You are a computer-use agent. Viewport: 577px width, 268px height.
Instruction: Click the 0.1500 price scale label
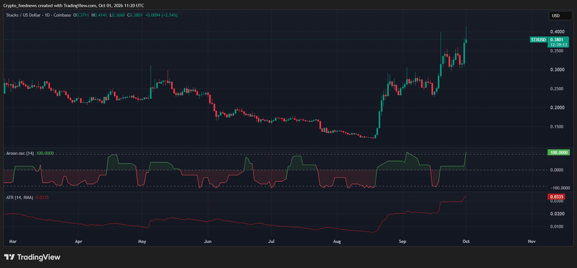556,127
